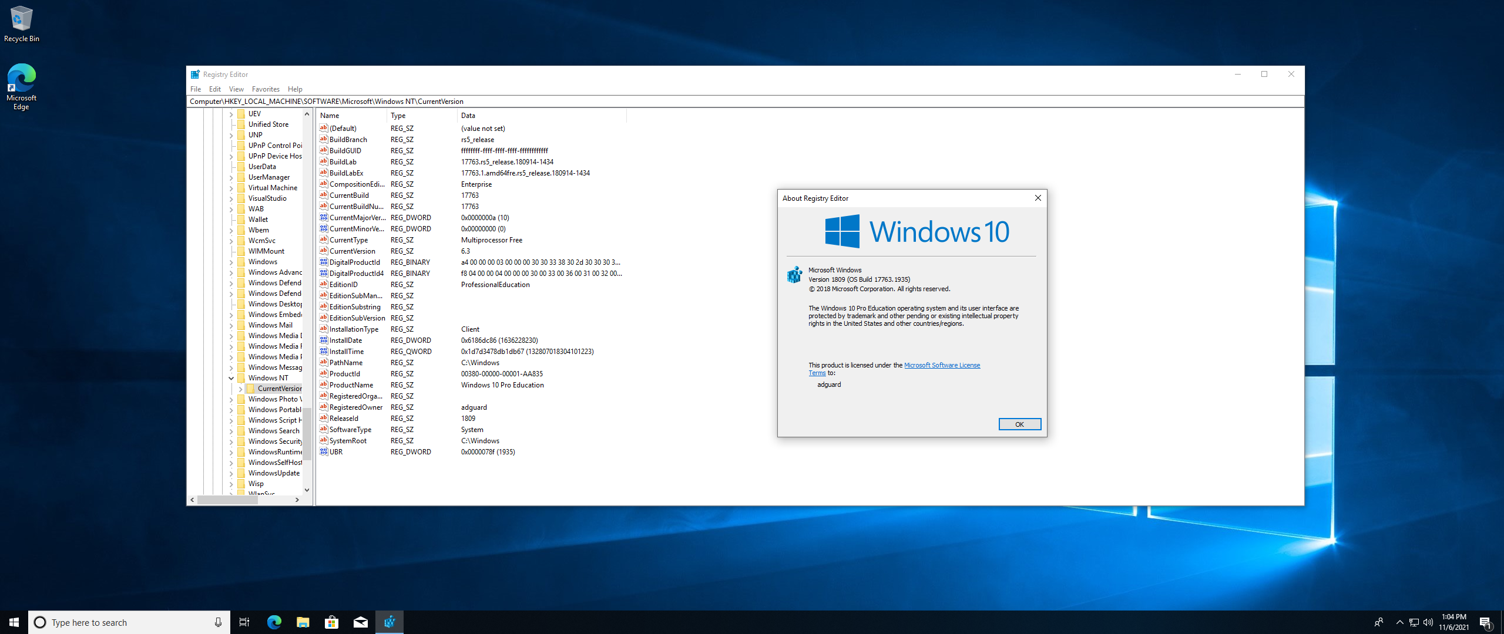Open Microsoft Store from the taskbar
The height and width of the screenshot is (634, 1504).
point(332,622)
